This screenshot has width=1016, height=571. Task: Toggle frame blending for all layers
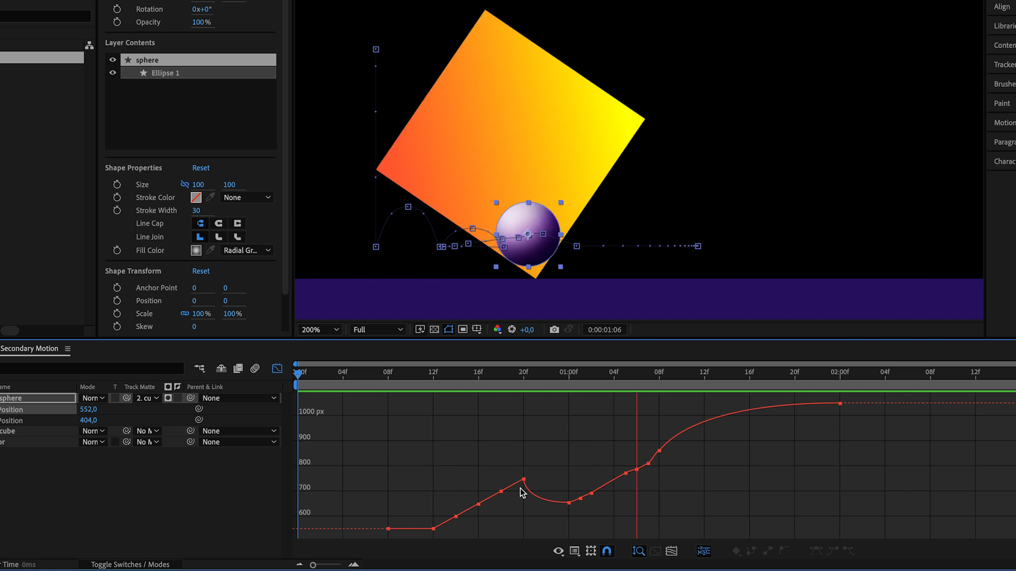click(x=238, y=369)
